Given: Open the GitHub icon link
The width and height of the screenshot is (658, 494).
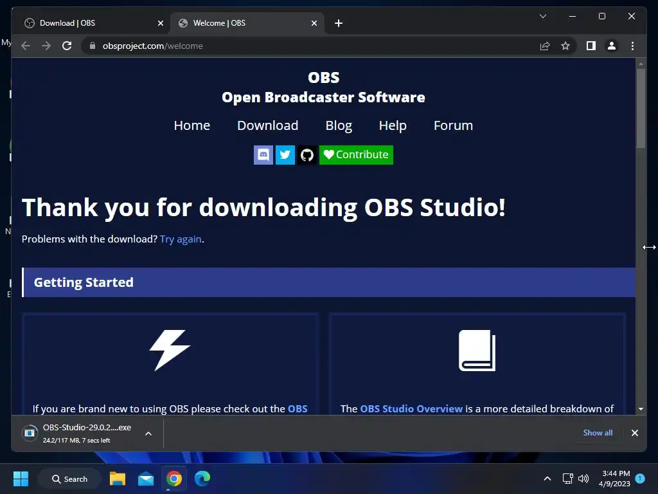Looking at the screenshot, I should (307, 155).
